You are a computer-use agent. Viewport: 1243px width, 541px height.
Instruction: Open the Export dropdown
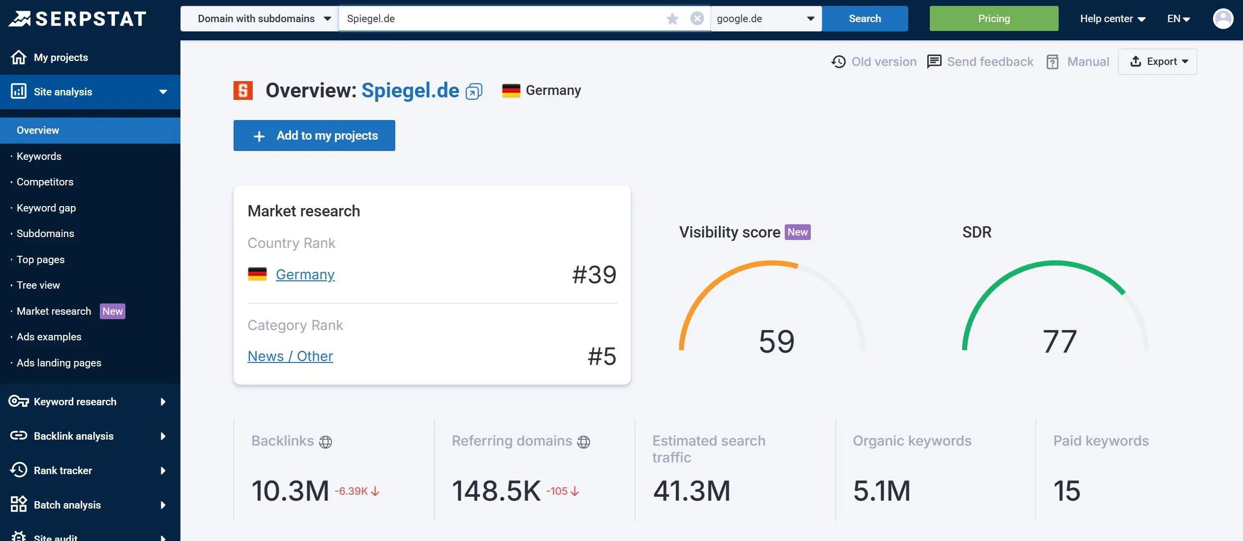tap(1157, 61)
